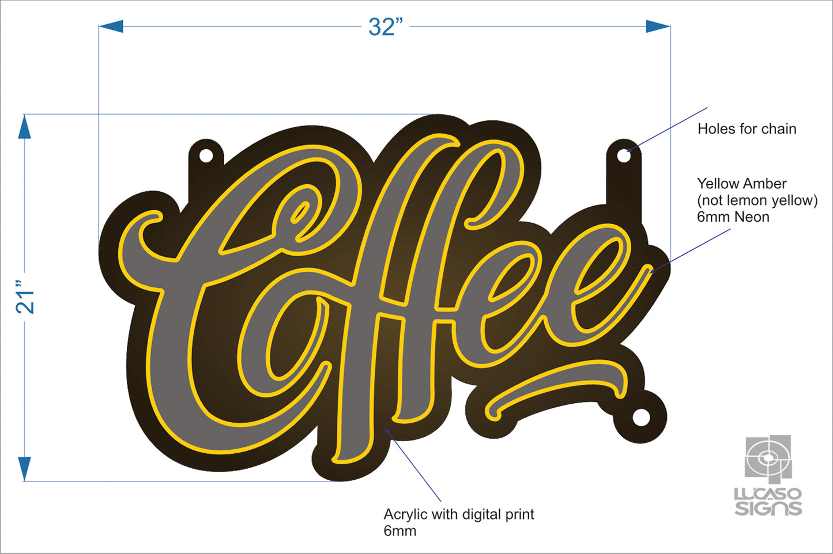Click the arrow tip pointing at acrylic backing
Viewport: 833px width, 554px height.
[386, 428]
